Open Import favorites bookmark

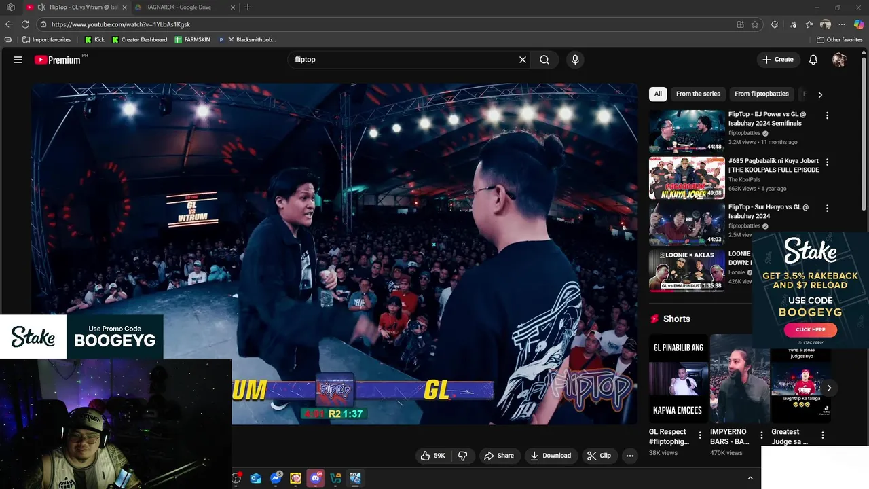[x=47, y=40]
